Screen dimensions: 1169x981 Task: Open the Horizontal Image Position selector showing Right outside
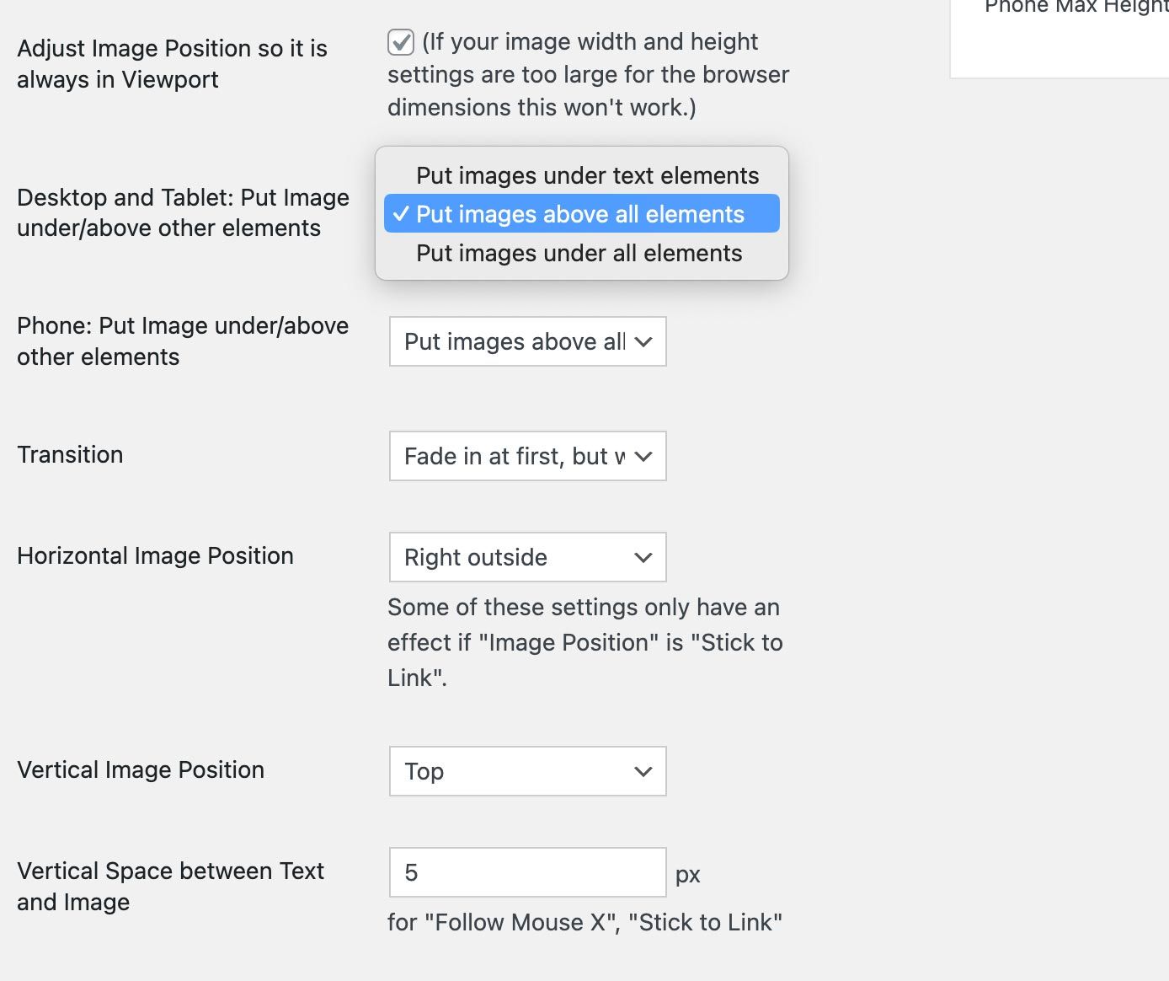click(x=527, y=557)
